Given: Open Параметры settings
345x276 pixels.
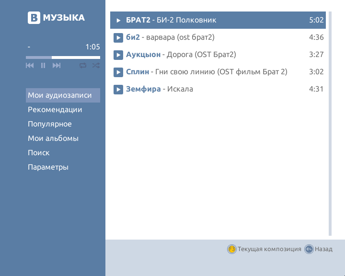Looking at the screenshot, I should [x=48, y=167].
